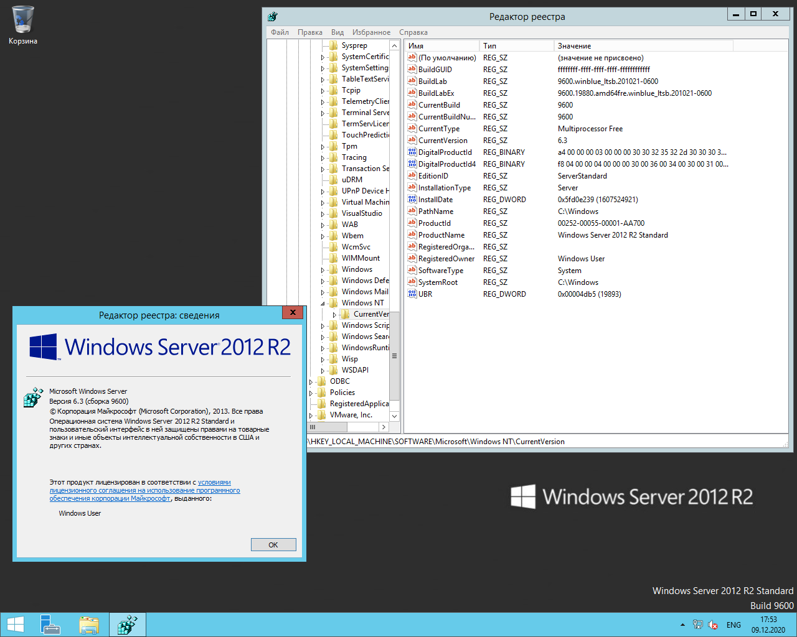Open the Файл menu
797x637 pixels.
pyautogui.click(x=280, y=32)
